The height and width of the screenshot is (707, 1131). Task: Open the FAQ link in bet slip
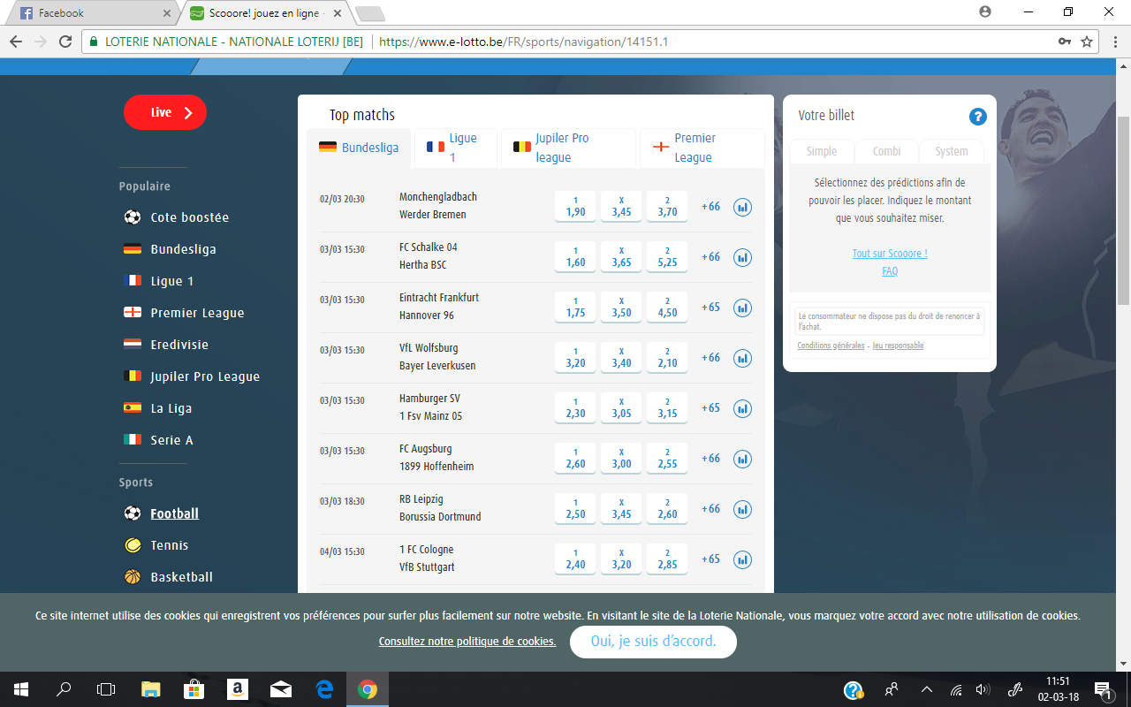click(890, 271)
